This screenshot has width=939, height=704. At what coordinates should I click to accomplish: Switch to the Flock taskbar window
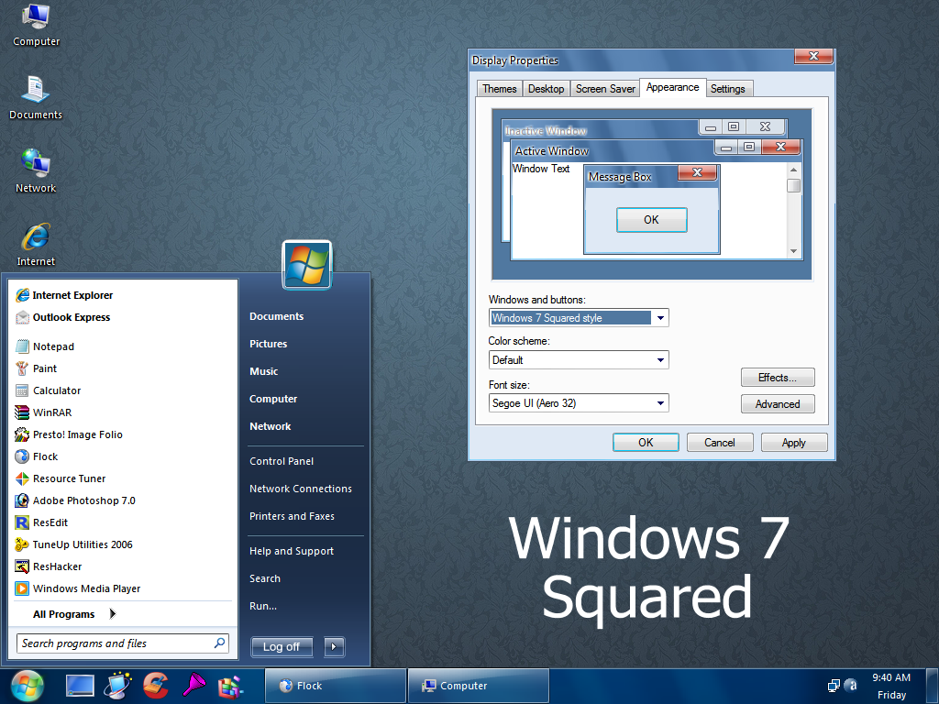(x=335, y=685)
